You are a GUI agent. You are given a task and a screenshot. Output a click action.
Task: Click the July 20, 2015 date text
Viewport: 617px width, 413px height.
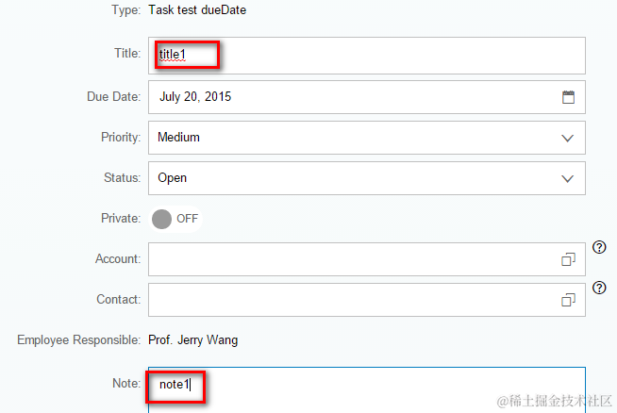[195, 96]
